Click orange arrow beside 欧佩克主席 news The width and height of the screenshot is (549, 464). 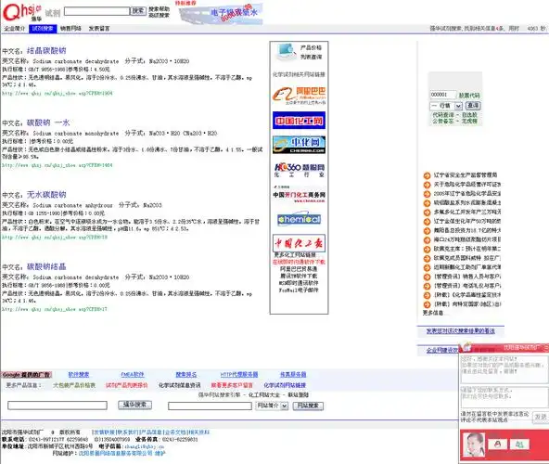pos(428,250)
